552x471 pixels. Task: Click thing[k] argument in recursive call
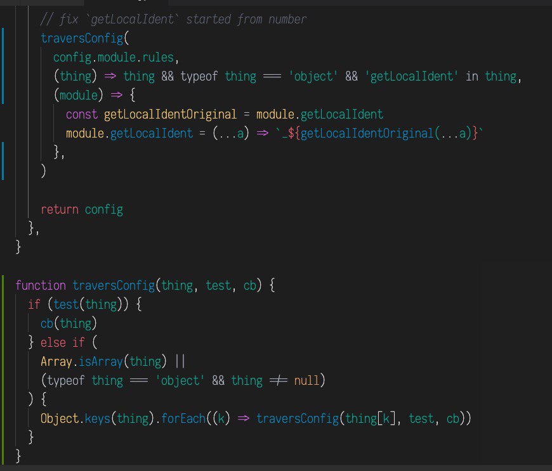click(x=370, y=418)
